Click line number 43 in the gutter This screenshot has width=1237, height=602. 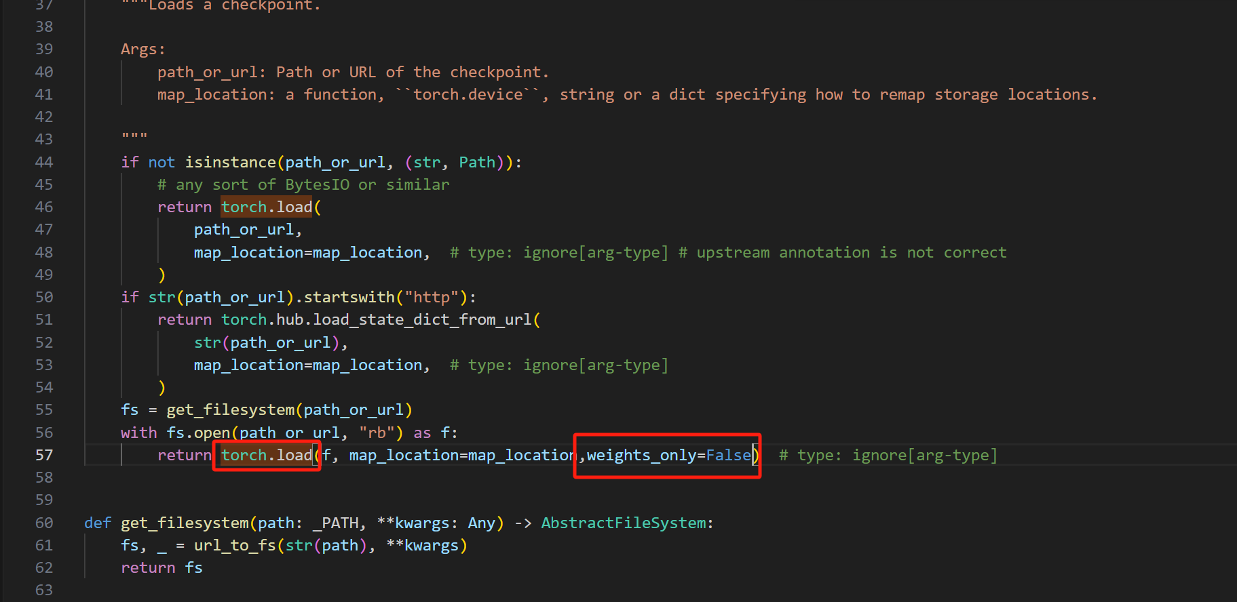point(44,139)
